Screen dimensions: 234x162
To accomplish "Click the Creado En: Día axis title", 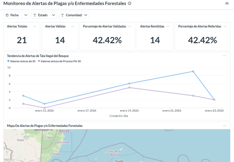I will (x=119, y=116).
